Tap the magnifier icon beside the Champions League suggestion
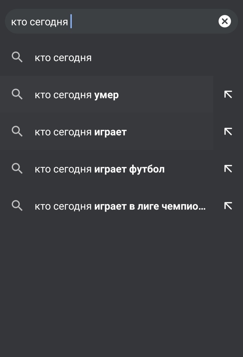Image resolution: width=243 pixels, height=357 pixels. point(17,206)
